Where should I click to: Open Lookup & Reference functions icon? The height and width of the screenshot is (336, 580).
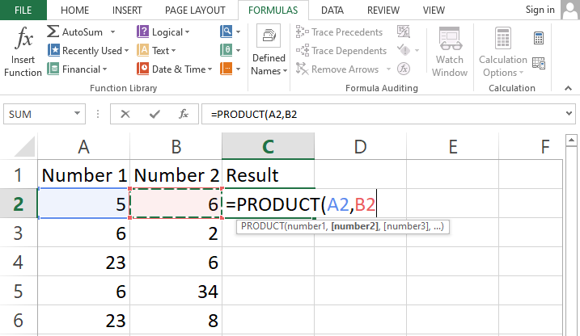(x=229, y=32)
